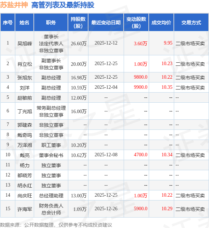The width and height of the screenshot is (209, 228).
Task: Click the date 2025-12-08
Action: pyautogui.click(x=106, y=155)
